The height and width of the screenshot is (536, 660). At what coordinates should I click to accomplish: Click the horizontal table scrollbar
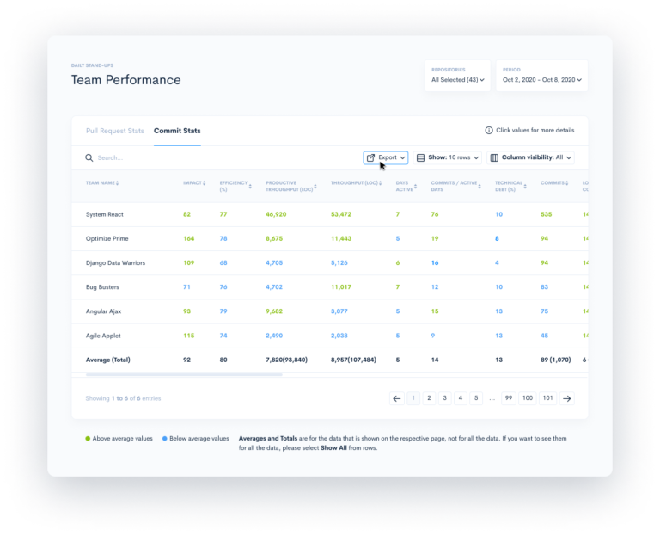[184, 374]
